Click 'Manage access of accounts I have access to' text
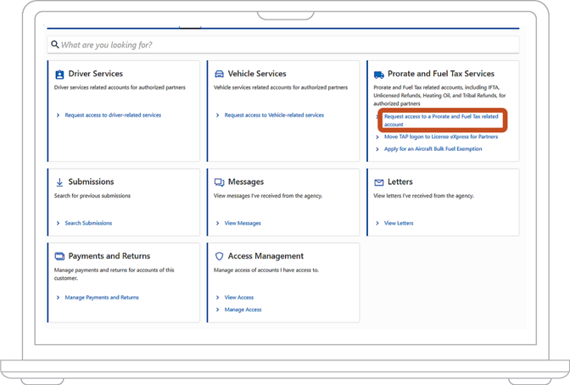The height and width of the screenshot is (385, 570). click(266, 271)
